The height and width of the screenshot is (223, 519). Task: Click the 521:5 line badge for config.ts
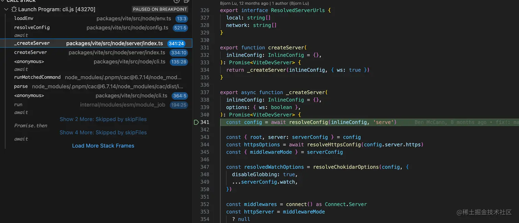pyautogui.click(x=180, y=28)
